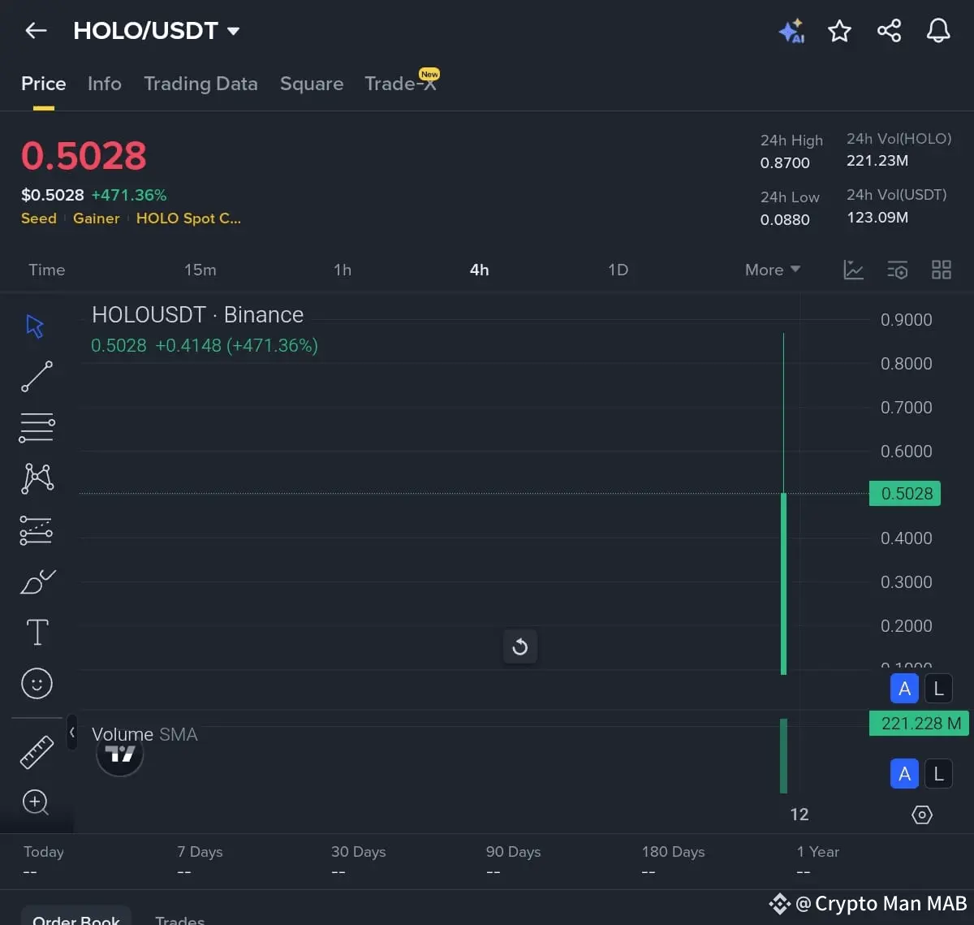
Task: Switch to the Info tab
Action: click(105, 84)
